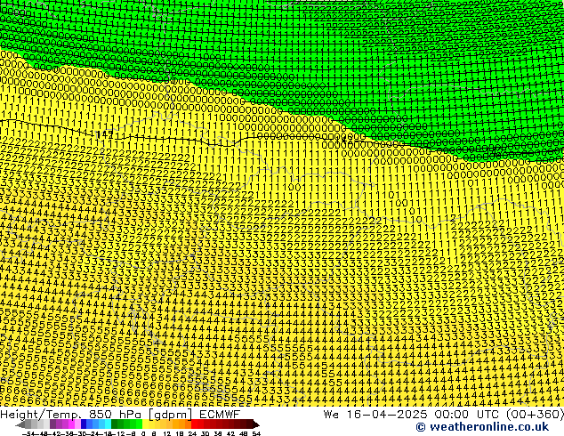
Task: Click the '[gdpm]' unit text
Action: (171, 415)
